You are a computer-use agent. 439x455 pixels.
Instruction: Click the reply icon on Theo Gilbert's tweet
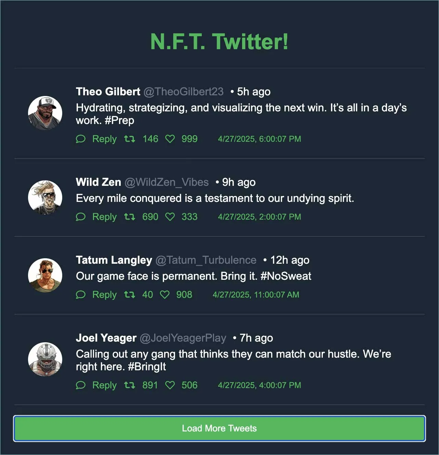[x=81, y=139]
